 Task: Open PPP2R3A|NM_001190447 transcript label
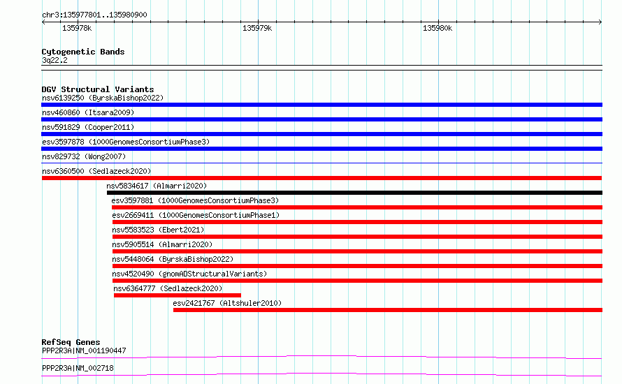(x=84, y=350)
